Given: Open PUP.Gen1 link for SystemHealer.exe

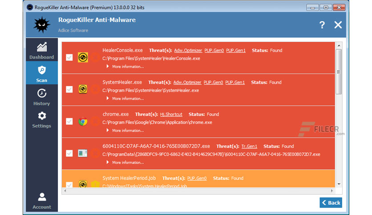Looking at the screenshot, I should click(x=235, y=82).
